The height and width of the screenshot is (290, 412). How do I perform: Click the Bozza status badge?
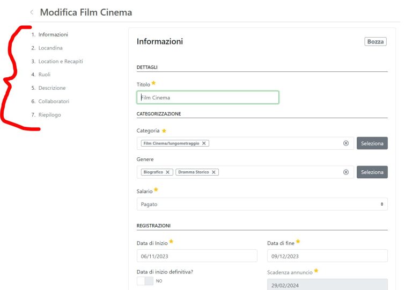(x=376, y=41)
